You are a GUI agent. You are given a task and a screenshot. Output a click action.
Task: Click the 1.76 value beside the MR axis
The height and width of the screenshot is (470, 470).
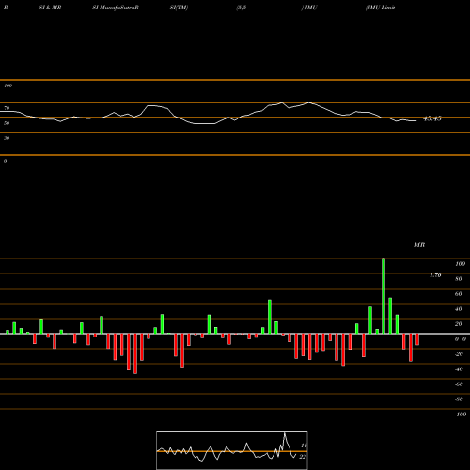click(x=435, y=275)
